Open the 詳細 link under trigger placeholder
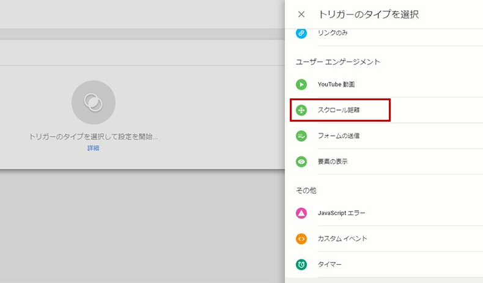This screenshot has height=283, width=483. (94, 148)
